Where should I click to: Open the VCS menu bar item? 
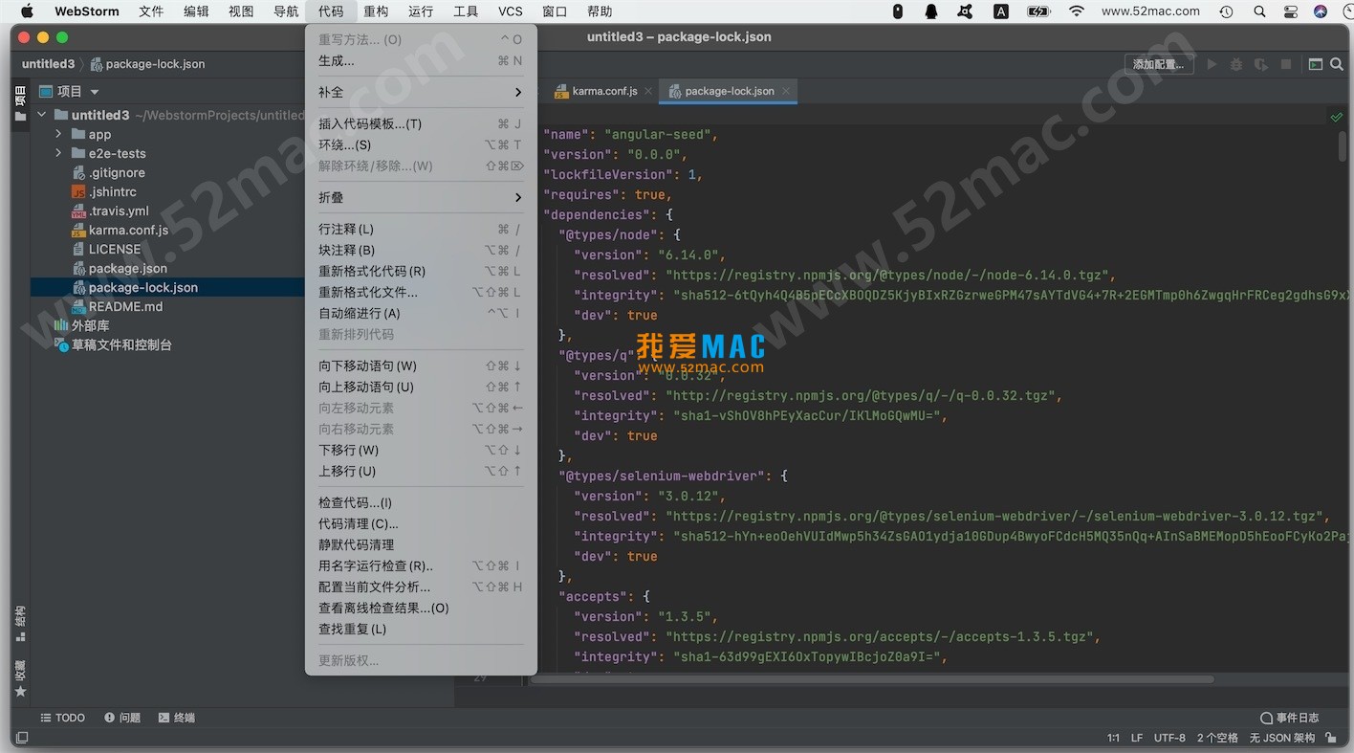[511, 11]
